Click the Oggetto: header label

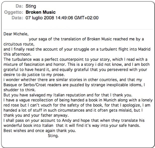pyautogui.click(x=13, y=12)
